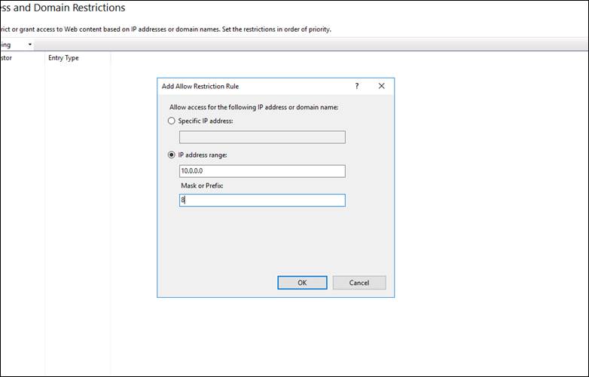Click the Specific IP address text field
The height and width of the screenshot is (377, 589).
262,137
